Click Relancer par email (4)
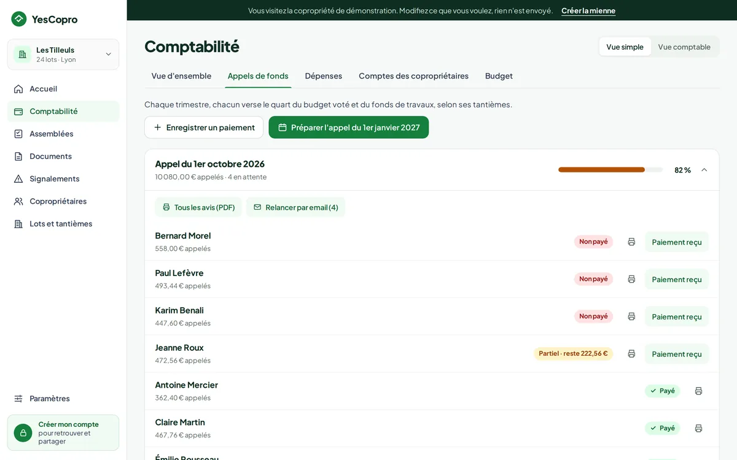The width and height of the screenshot is (737, 460). (296, 207)
